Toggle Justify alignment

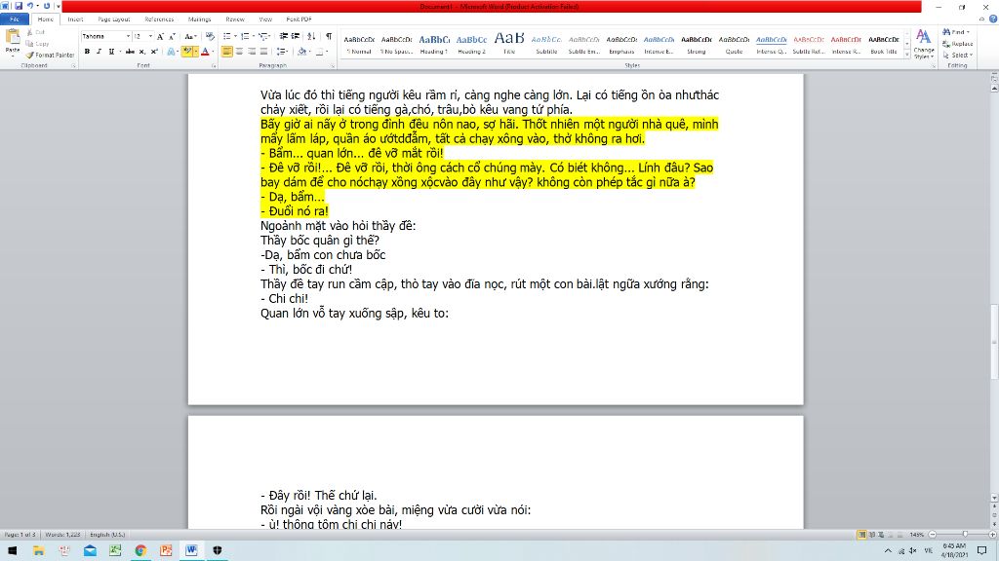point(263,52)
